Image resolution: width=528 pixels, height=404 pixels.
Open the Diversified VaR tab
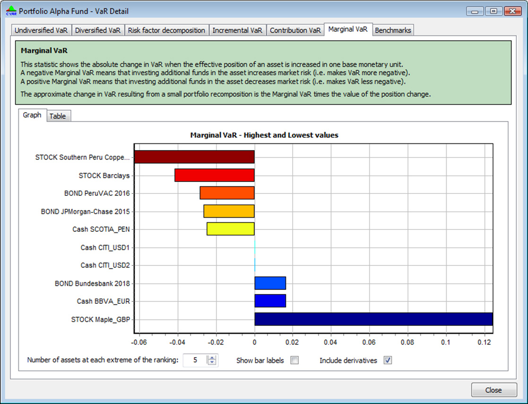coord(98,30)
